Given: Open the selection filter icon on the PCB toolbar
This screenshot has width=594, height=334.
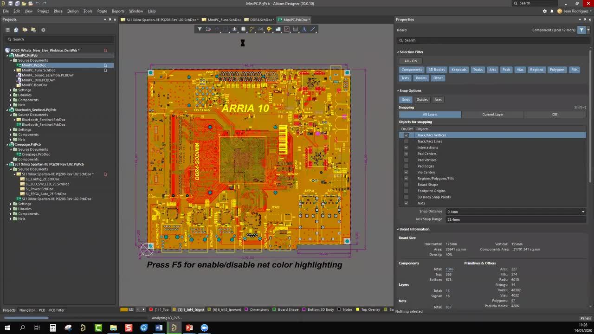Looking at the screenshot, I should [200, 29].
